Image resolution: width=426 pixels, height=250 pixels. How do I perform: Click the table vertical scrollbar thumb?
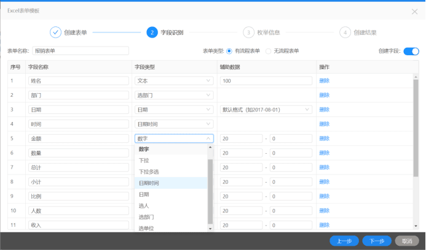[416, 128]
